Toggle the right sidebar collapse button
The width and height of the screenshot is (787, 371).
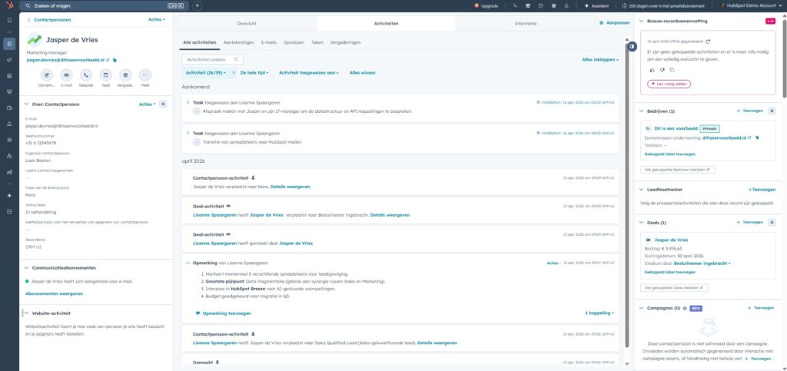click(x=631, y=47)
